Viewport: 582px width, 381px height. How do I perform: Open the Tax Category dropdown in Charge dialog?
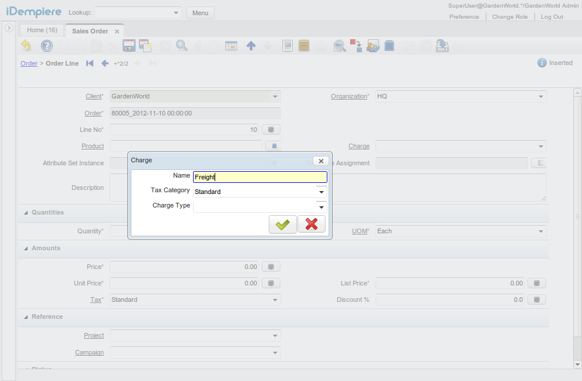coord(321,192)
